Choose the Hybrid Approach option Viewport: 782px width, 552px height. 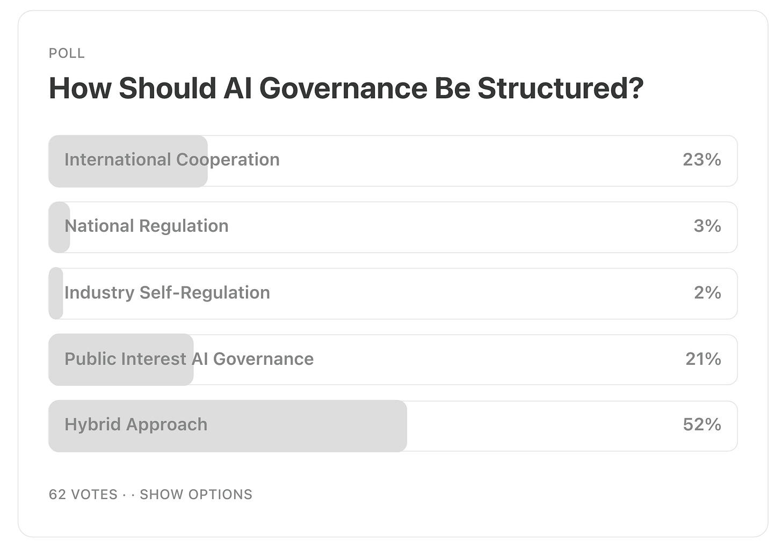(393, 426)
